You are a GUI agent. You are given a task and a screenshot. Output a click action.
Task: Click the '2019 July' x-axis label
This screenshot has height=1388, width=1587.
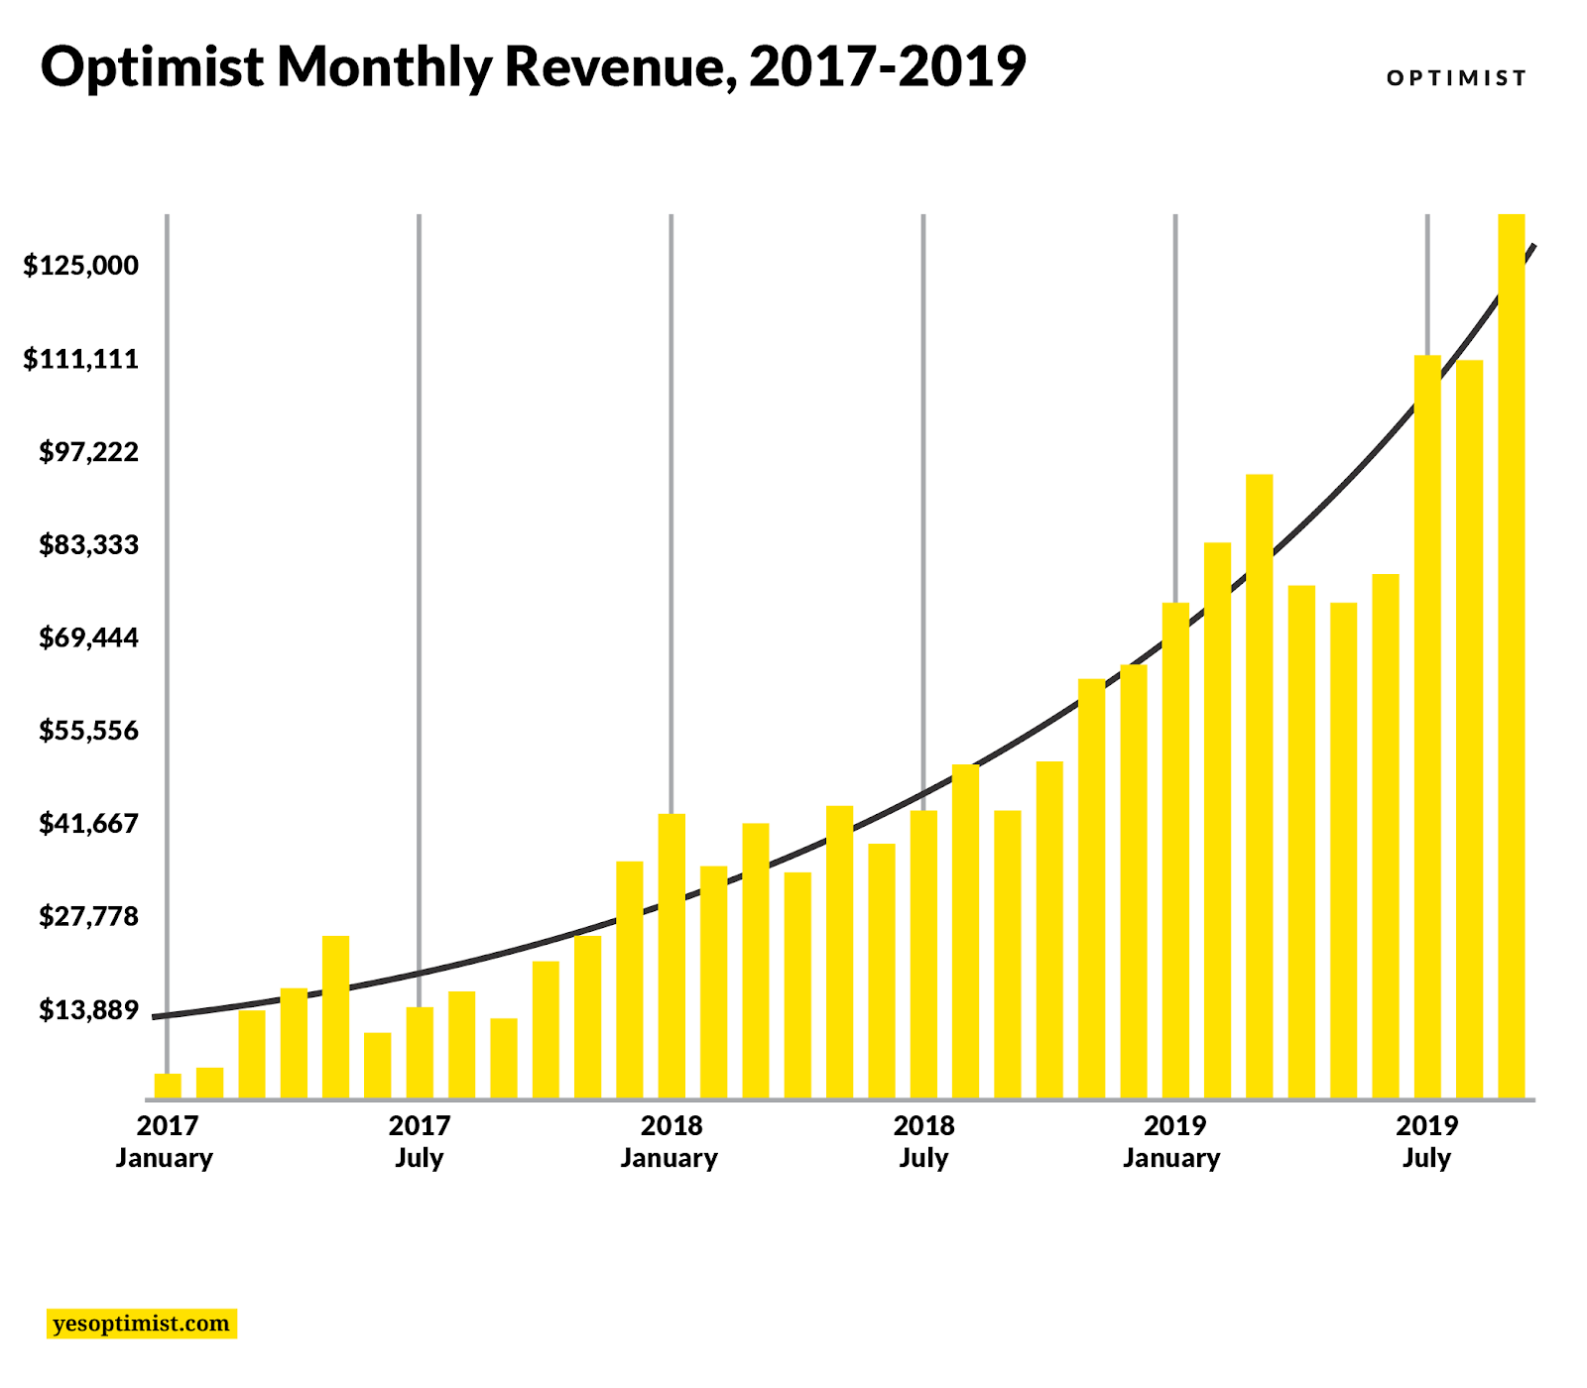point(1426,1141)
